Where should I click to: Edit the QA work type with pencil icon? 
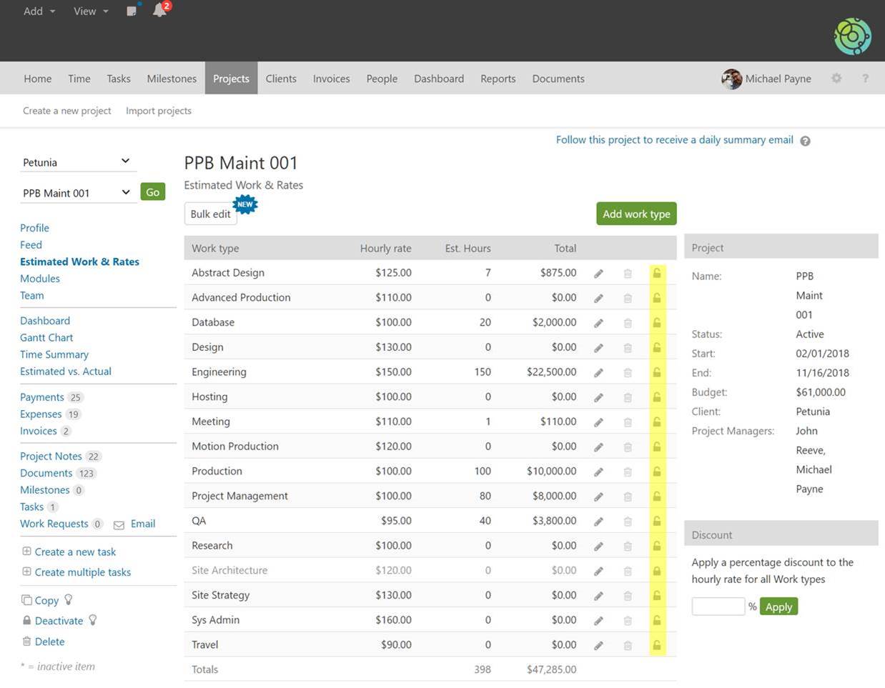pos(598,522)
